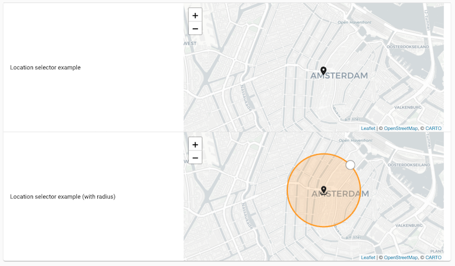Open the OpenStreetMap link in the radius map

(400, 257)
